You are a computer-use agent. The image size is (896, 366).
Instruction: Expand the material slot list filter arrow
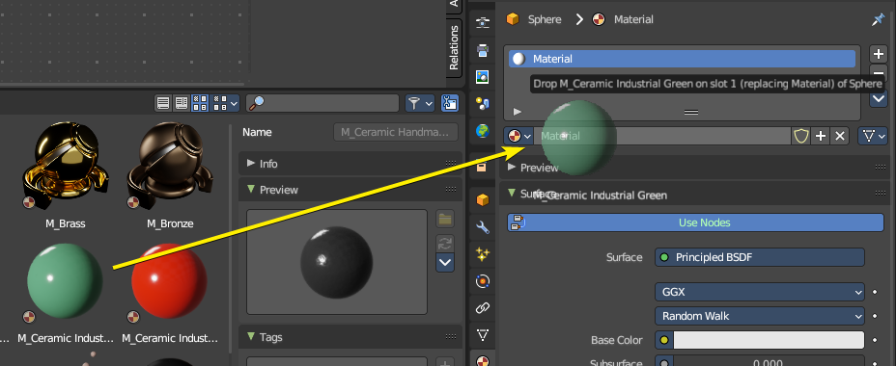tap(518, 112)
